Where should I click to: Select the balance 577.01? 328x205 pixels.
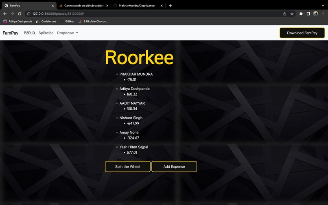tap(132, 153)
